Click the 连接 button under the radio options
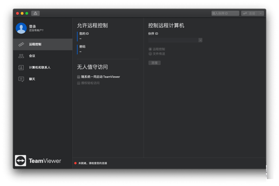 (x=154, y=63)
